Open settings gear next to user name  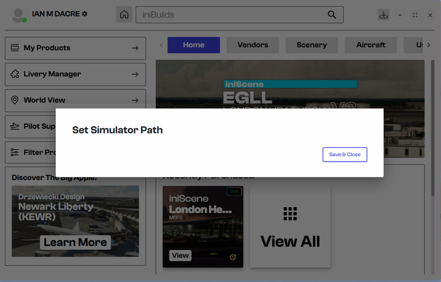85,14
